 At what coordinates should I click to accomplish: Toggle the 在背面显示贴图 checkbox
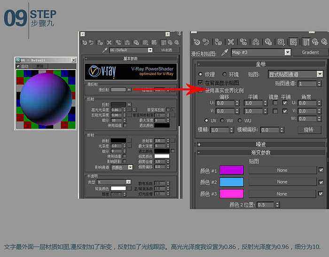point(201,82)
